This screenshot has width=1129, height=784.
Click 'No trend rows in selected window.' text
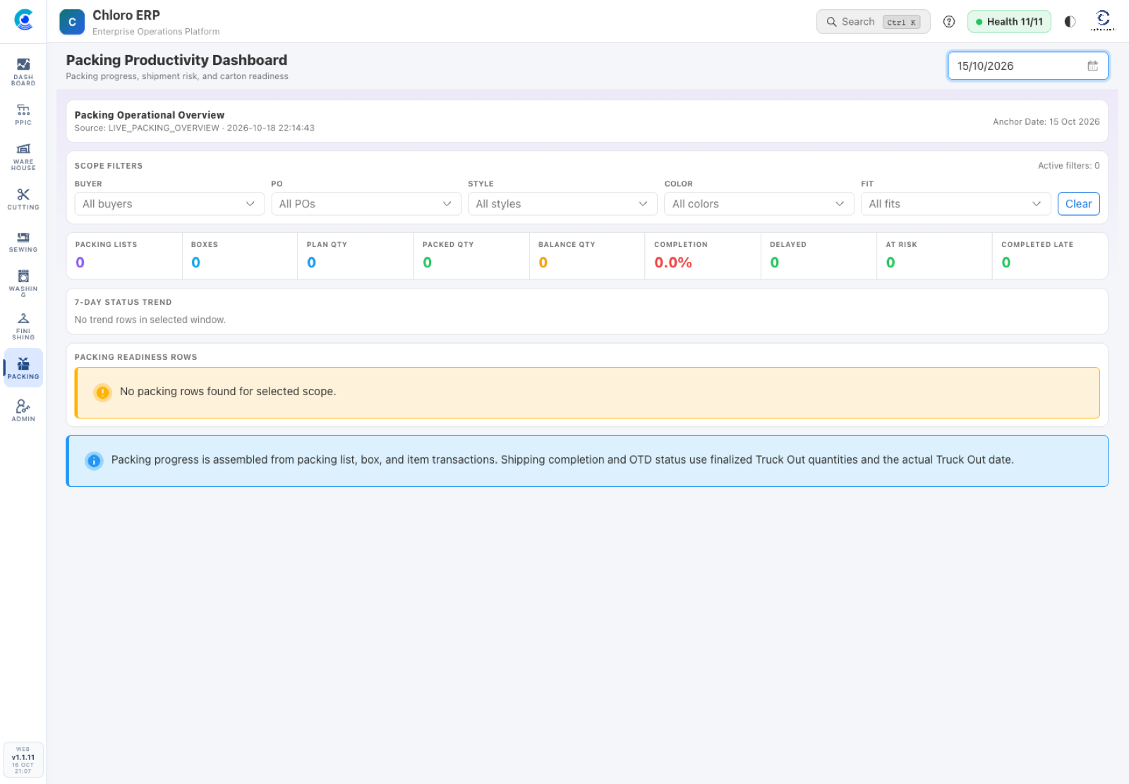point(150,320)
